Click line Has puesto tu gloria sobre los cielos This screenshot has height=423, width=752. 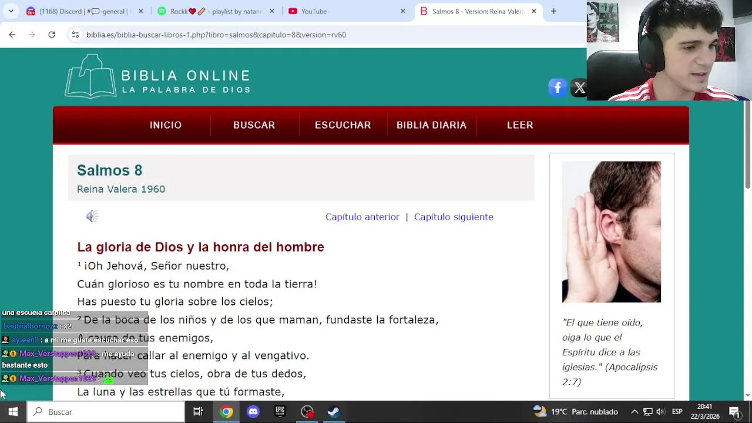coord(175,302)
